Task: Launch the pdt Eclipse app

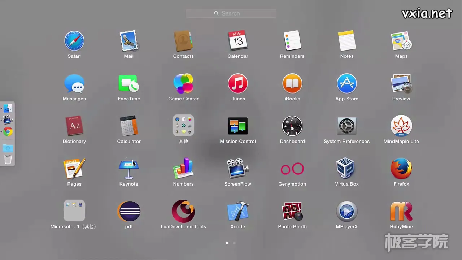Action: (129, 211)
